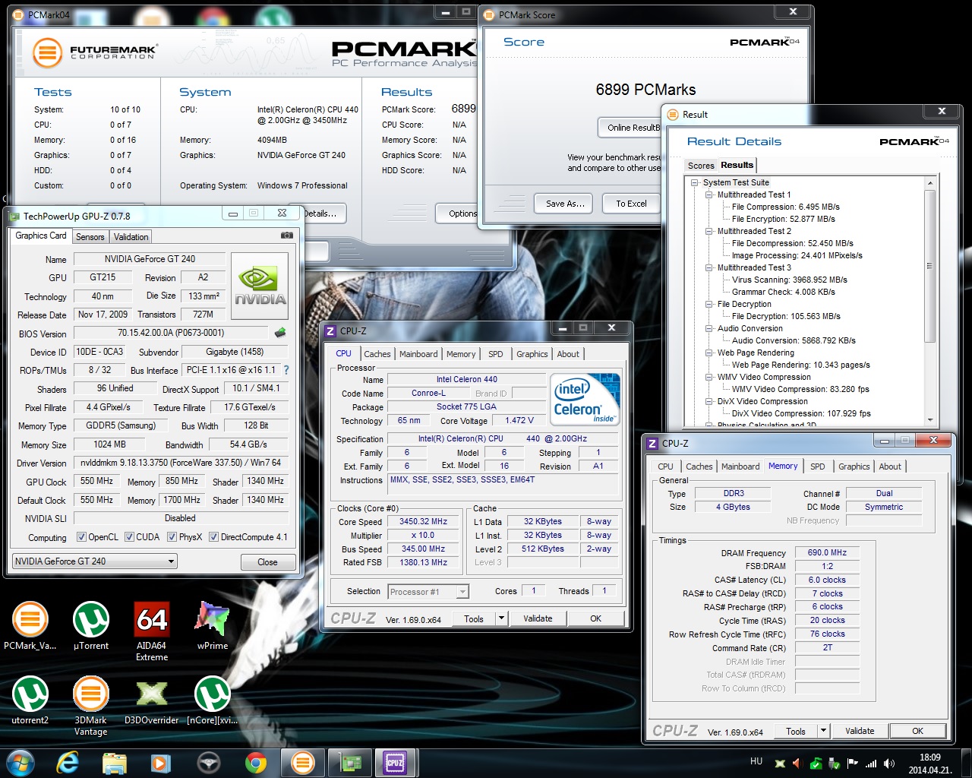Viewport: 972px width, 778px height.
Task: Click the Futuremark logo in PCMark04
Action: coord(94,52)
